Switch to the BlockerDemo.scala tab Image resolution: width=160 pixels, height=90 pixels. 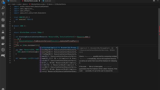coord(31,1)
